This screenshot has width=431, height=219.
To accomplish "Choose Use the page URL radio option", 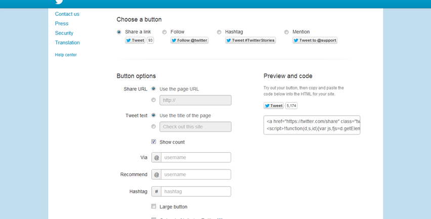I will (154, 89).
